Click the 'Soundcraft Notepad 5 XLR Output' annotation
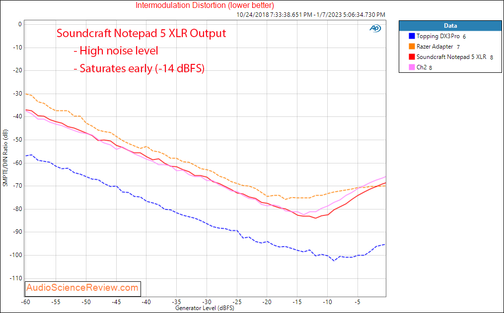 pos(141,33)
